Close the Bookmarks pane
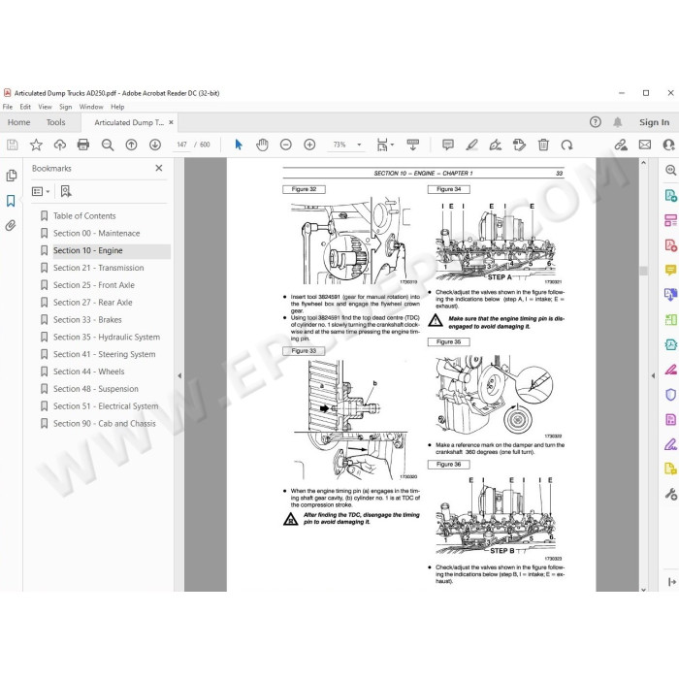679x679 pixels. 159,168
